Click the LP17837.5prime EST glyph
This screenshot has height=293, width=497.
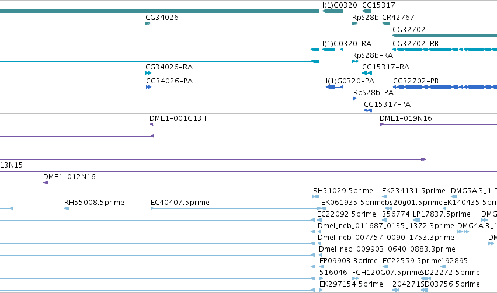click(x=416, y=220)
